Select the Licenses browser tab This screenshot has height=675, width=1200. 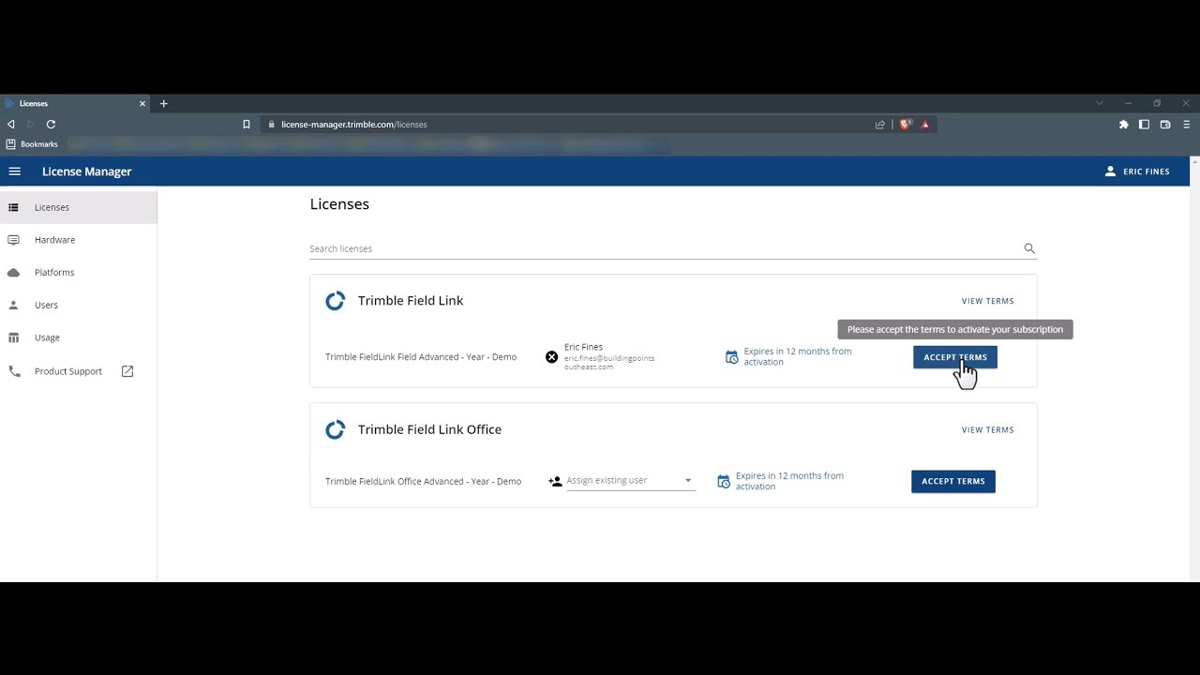(x=75, y=103)
